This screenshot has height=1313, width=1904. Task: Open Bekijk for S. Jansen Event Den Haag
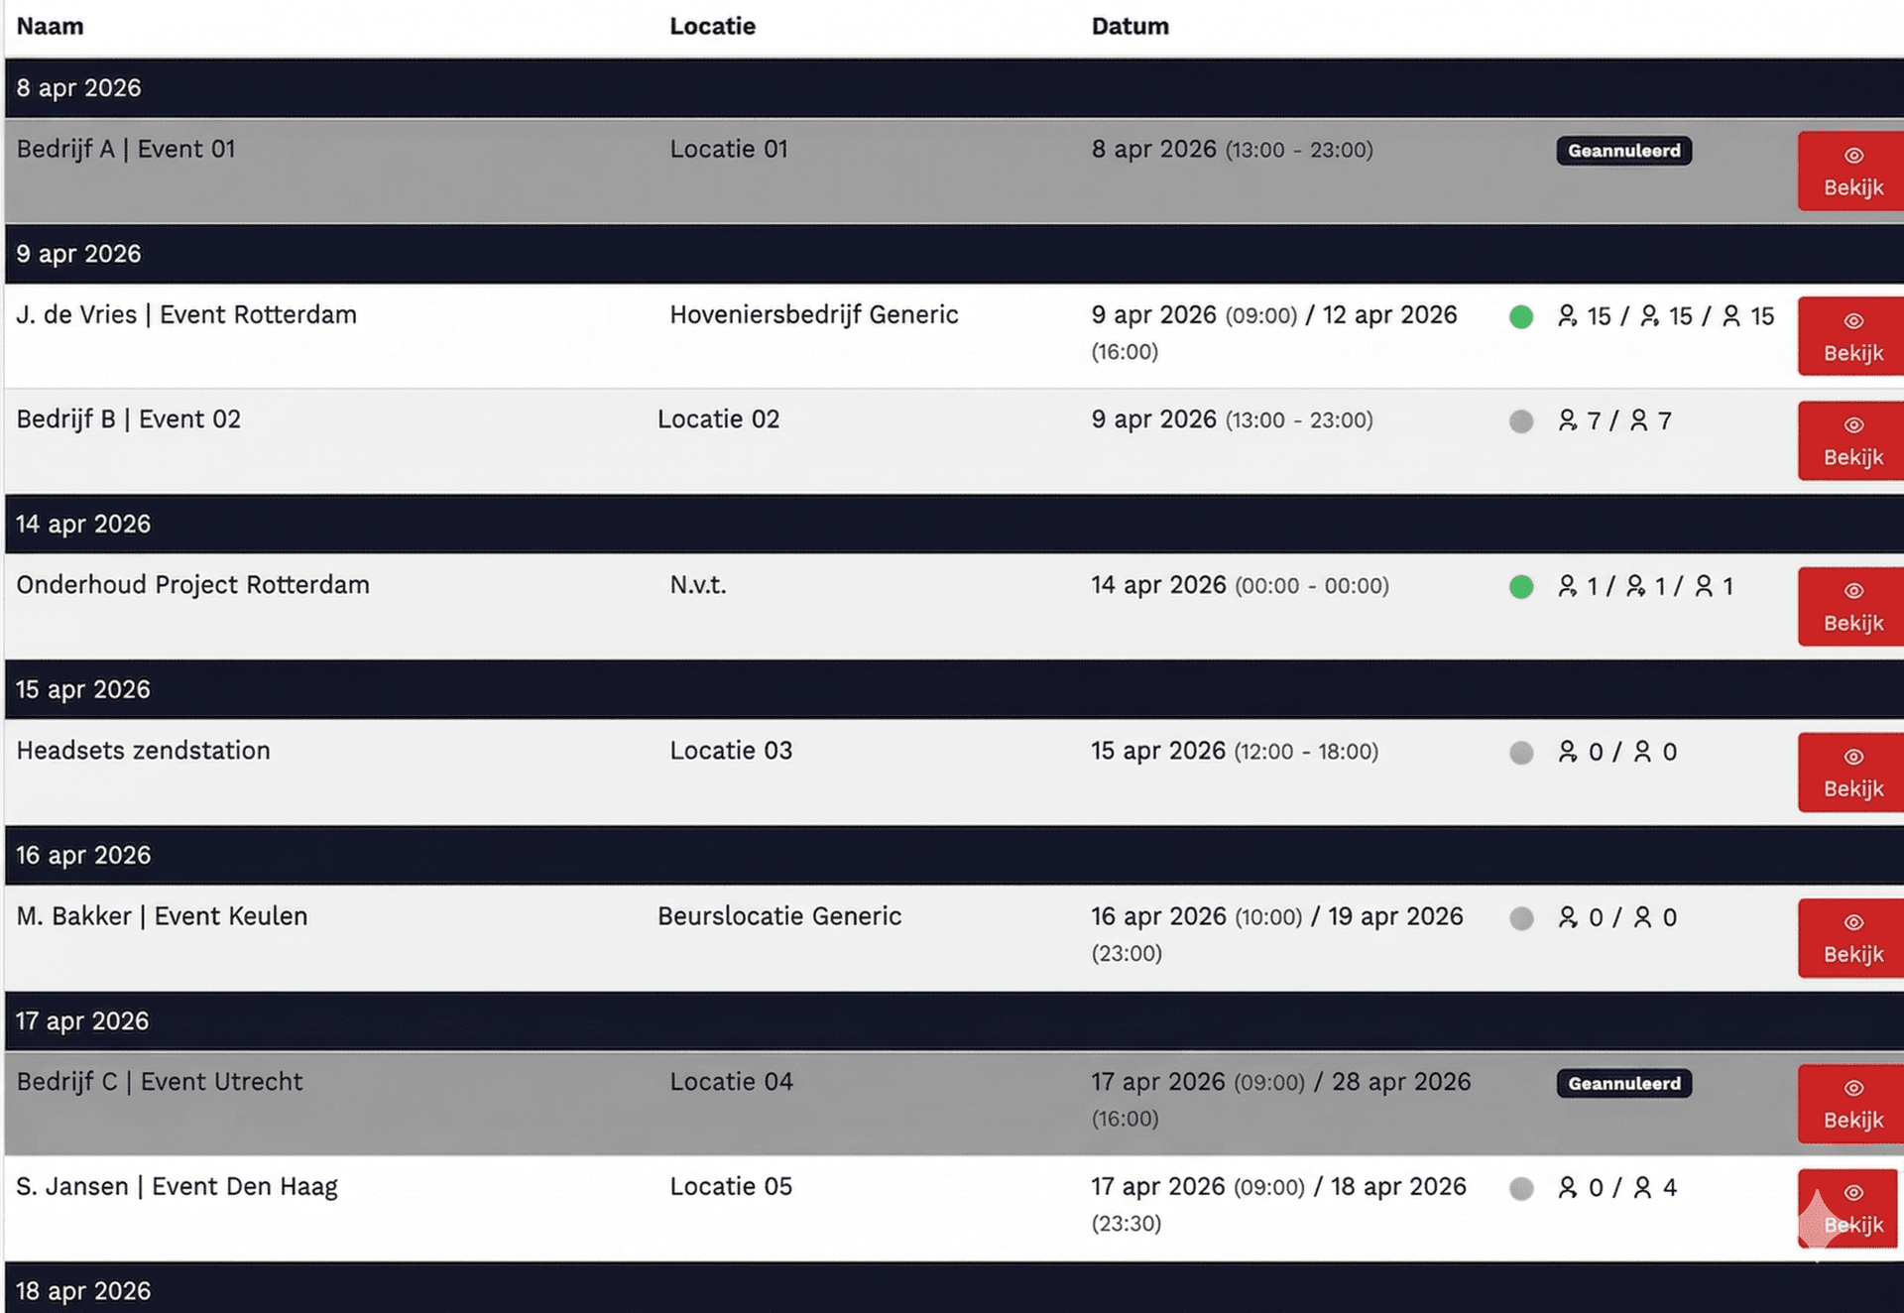[1850, 1209]
